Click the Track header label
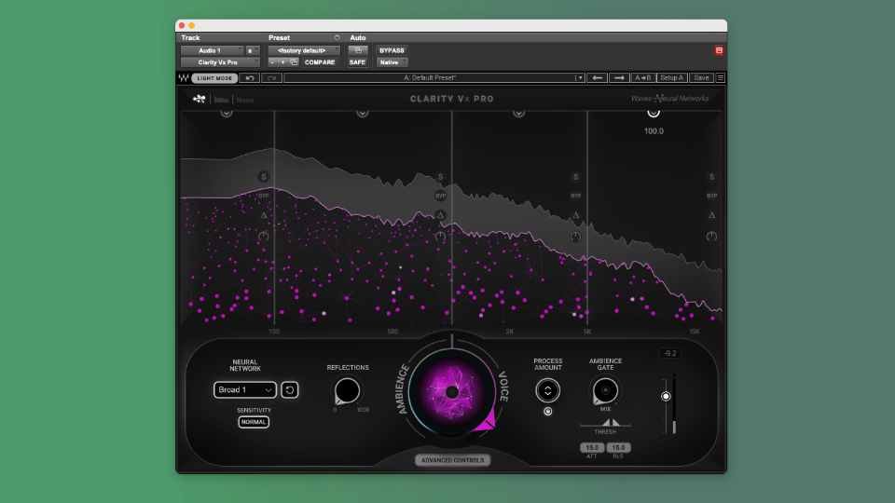 [x=190, y=37]
